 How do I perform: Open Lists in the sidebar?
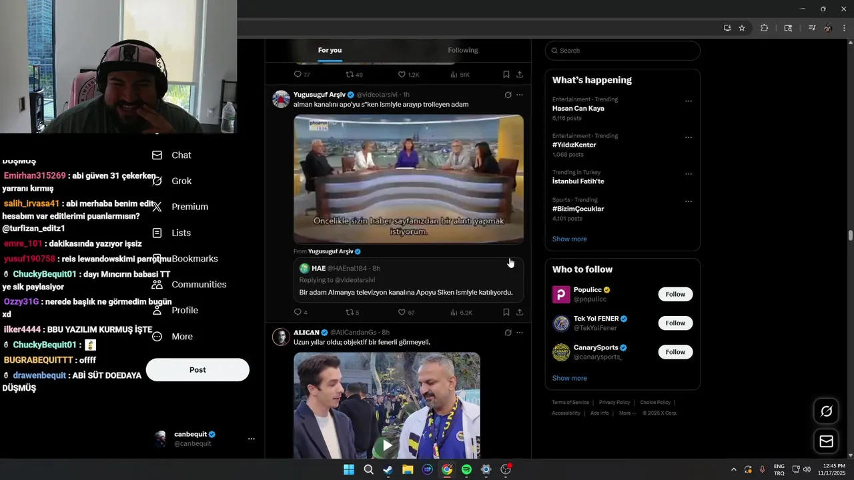(x=171, y=233)
